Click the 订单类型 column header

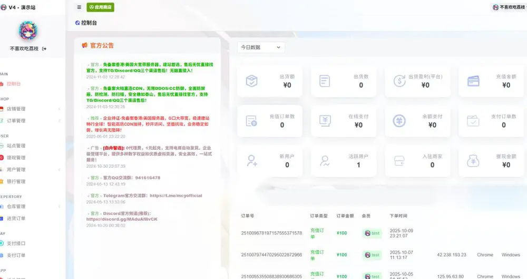click(319, 216)
